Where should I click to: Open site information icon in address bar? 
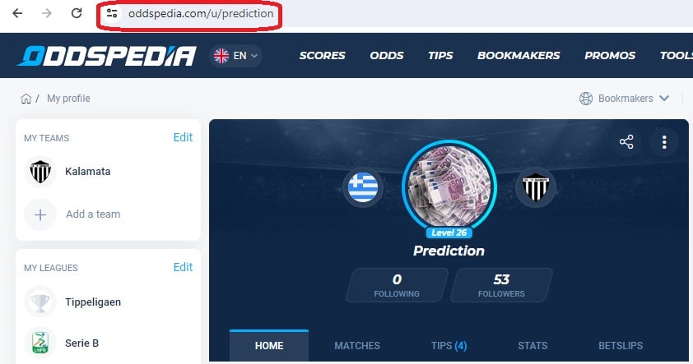[x=112, y=13]
